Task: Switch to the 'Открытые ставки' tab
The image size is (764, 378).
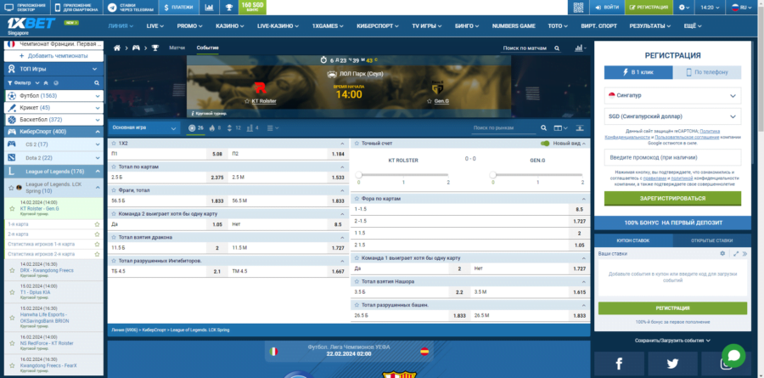Action: [711, 240]
